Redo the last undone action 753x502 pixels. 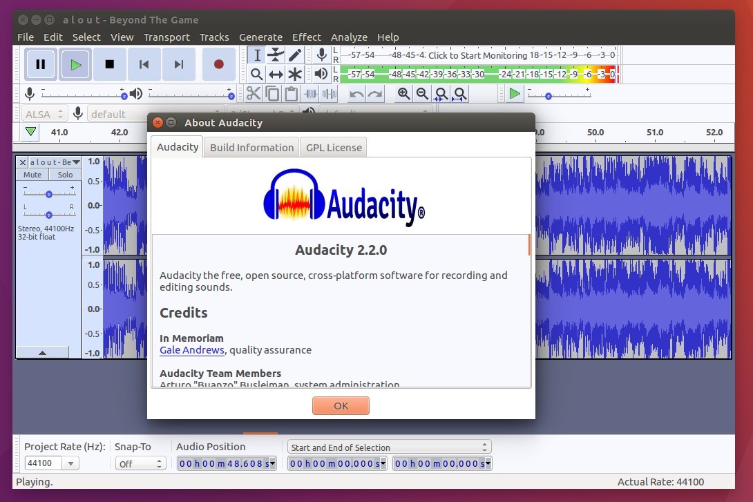point(375,94)
